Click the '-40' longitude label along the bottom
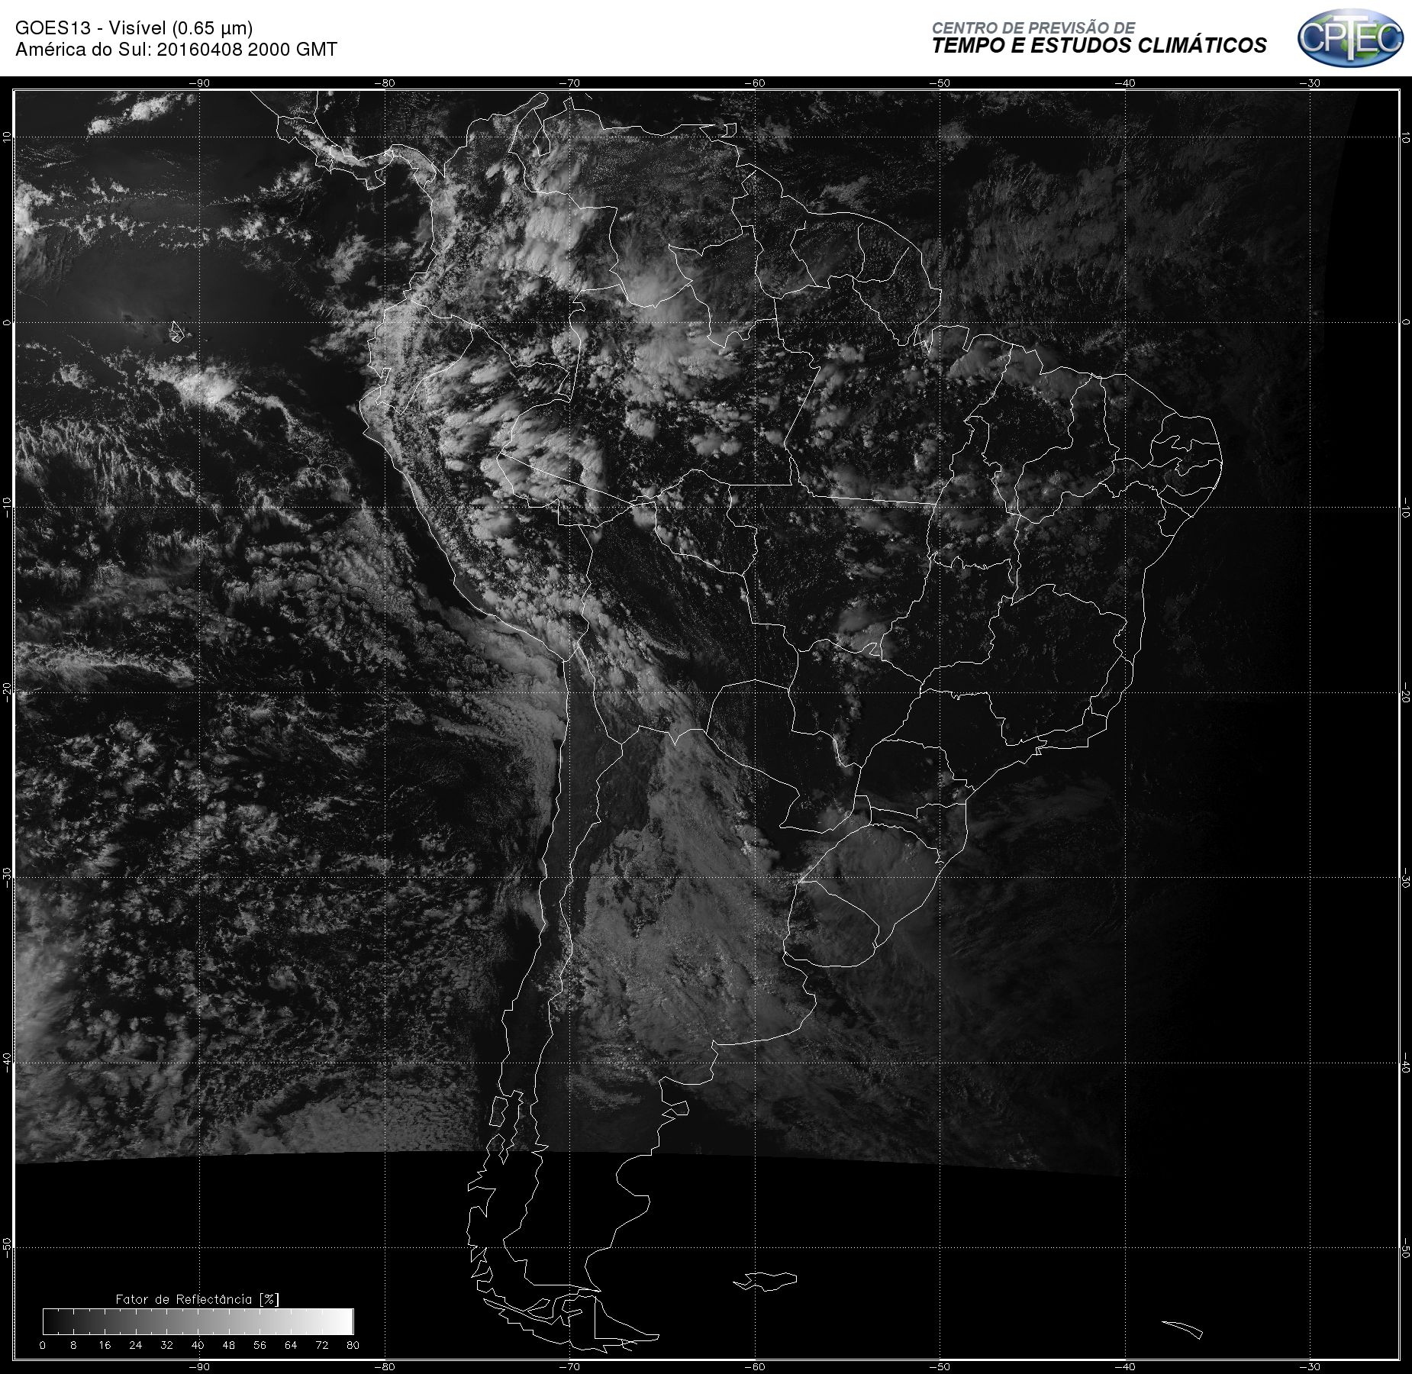Screen dimensions: 1412x1374 coord(1125,1367)
